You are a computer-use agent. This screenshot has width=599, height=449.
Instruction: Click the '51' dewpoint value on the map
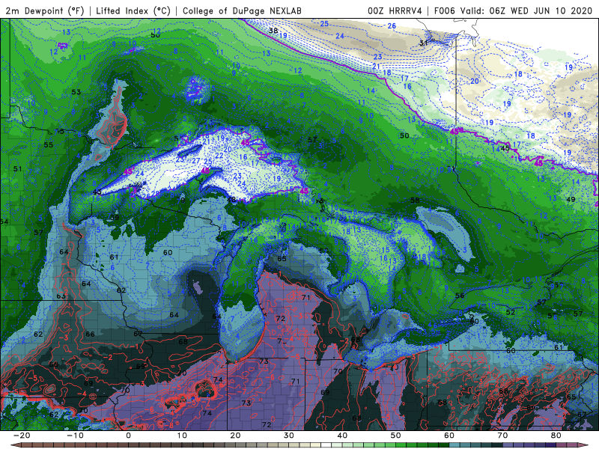[17, 169]
